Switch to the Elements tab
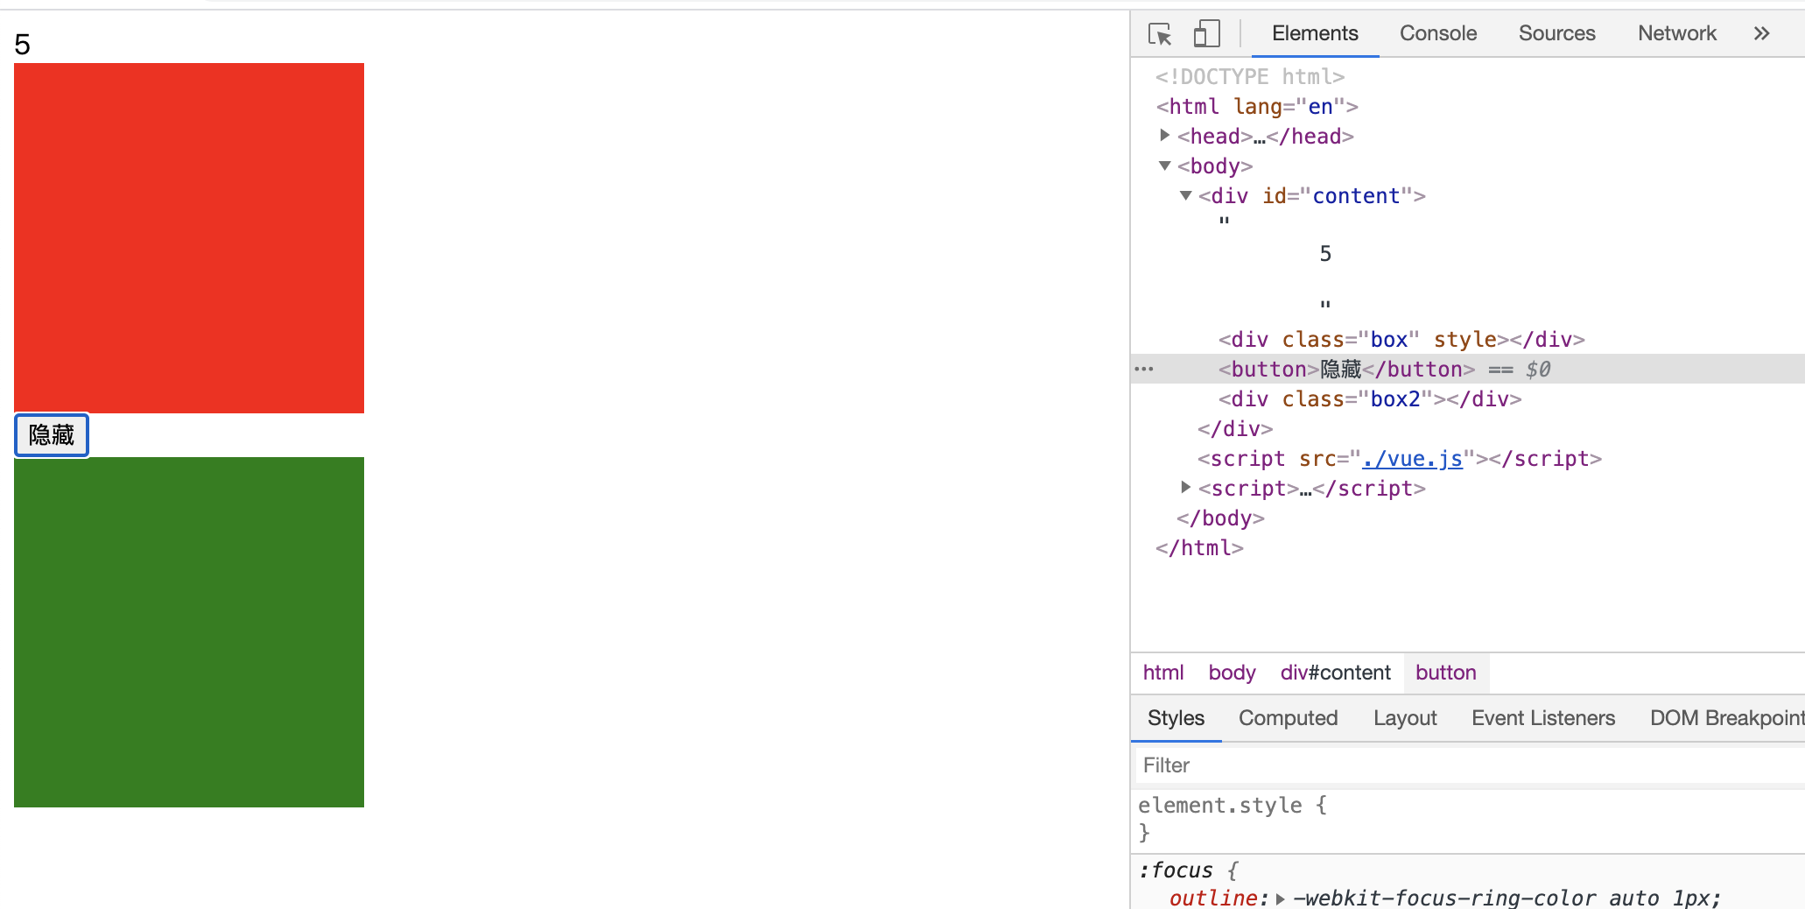The height and width of the screenshot is (909, 1805). (1315, 33)
